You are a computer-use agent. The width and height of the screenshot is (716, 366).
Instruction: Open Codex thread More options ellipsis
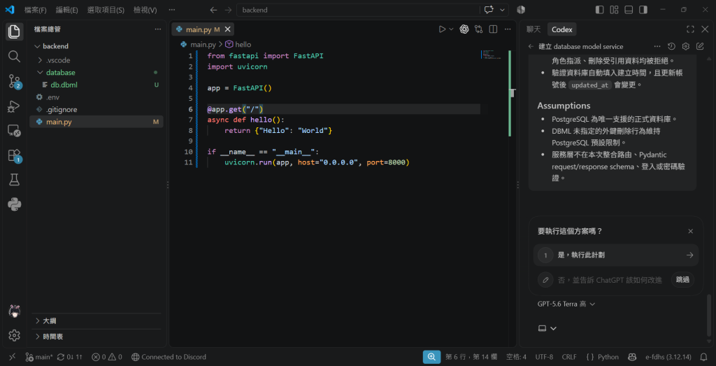(657, 47)
